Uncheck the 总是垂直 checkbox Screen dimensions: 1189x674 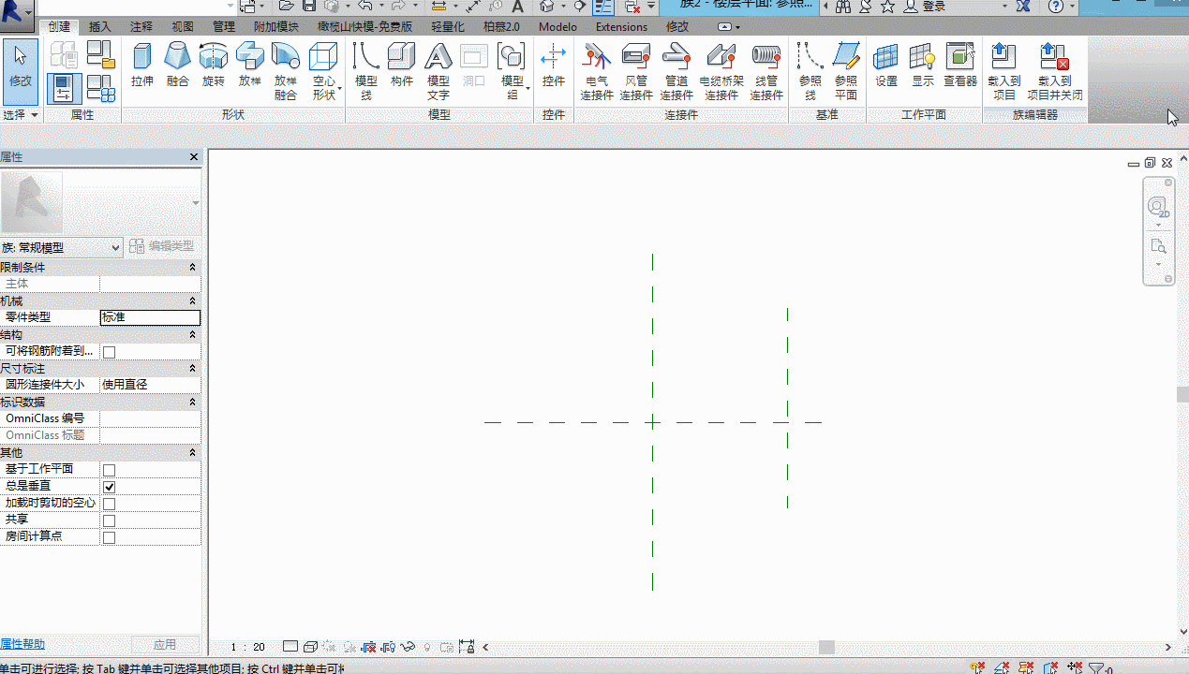pos(109,487)
